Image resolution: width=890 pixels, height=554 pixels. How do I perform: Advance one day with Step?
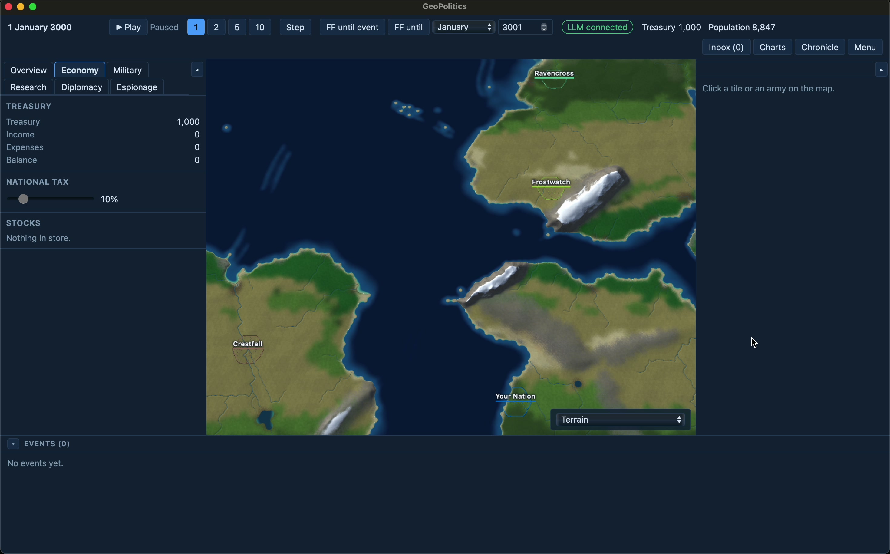click(x=295, y=27)
